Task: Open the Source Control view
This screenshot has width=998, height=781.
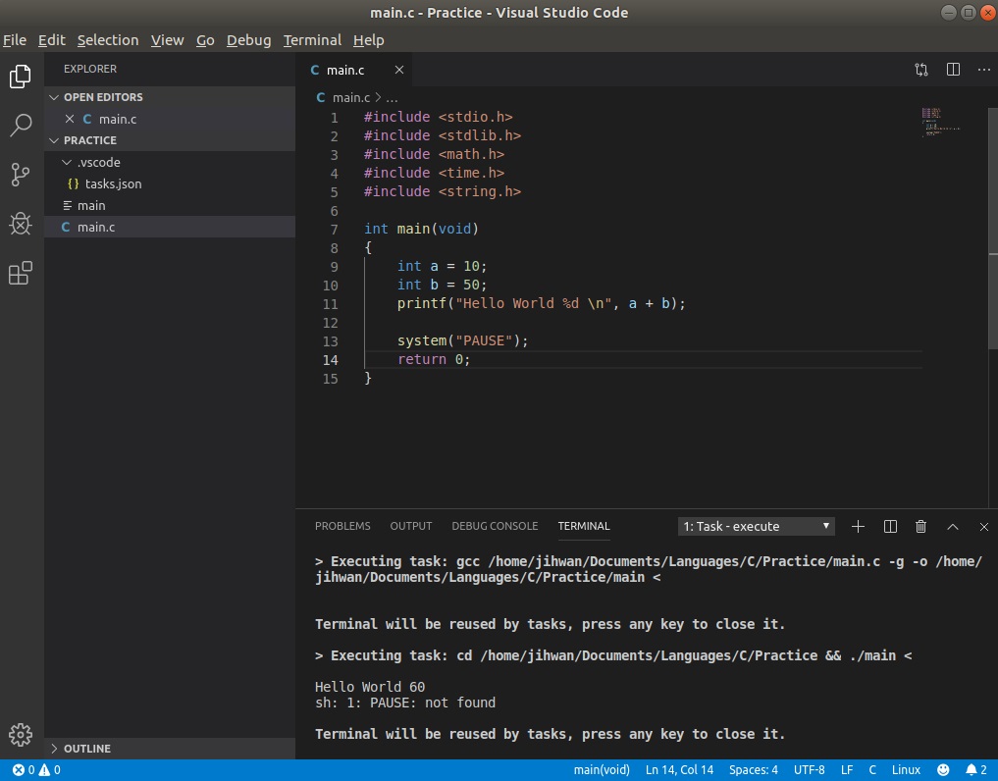Action: point(21,175)
